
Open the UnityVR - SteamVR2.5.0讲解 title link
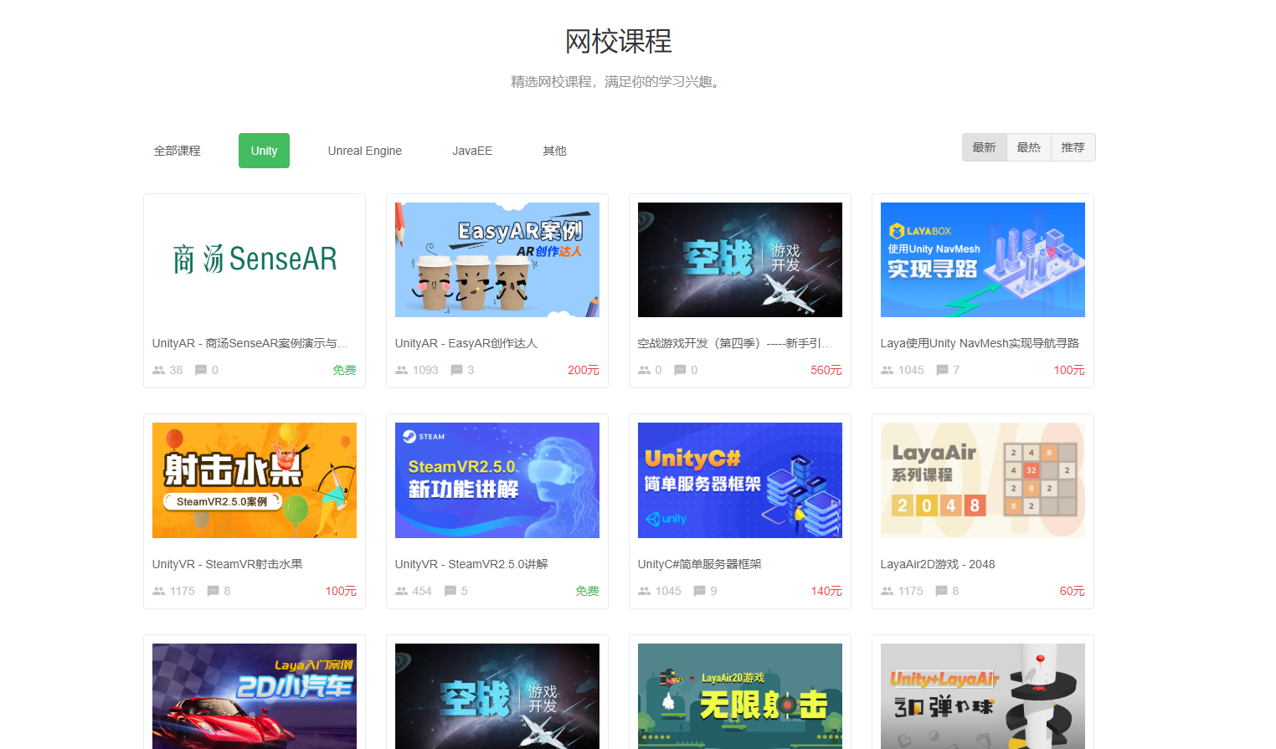tap(471, 564)
